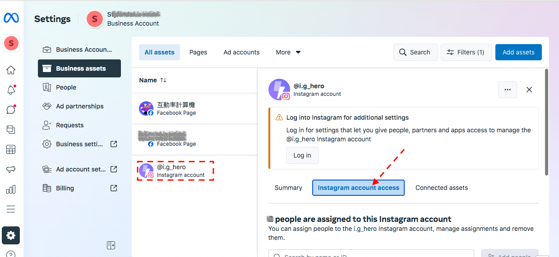The image size is (559, 257).
Task: Select Instagram account access tab
Action: (358, 188)
